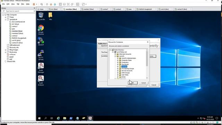Collapse the My Computer library node
Viewport: 222px width, 125px height.
[3, 15]
